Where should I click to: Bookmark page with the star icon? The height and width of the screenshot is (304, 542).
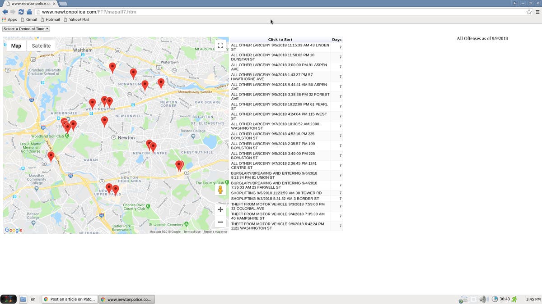click(529, 12)
